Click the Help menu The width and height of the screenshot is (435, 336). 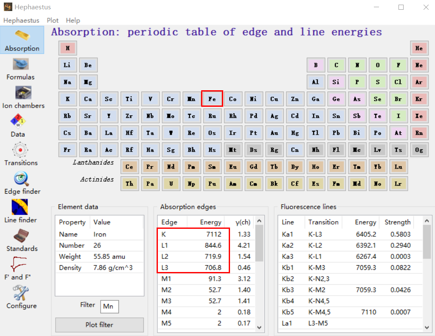click(x=73, y=20)
